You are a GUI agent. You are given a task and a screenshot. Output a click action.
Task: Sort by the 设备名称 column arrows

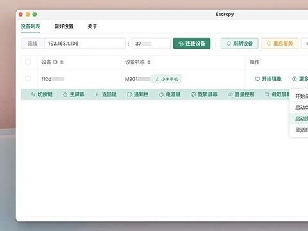coord(149,62)
